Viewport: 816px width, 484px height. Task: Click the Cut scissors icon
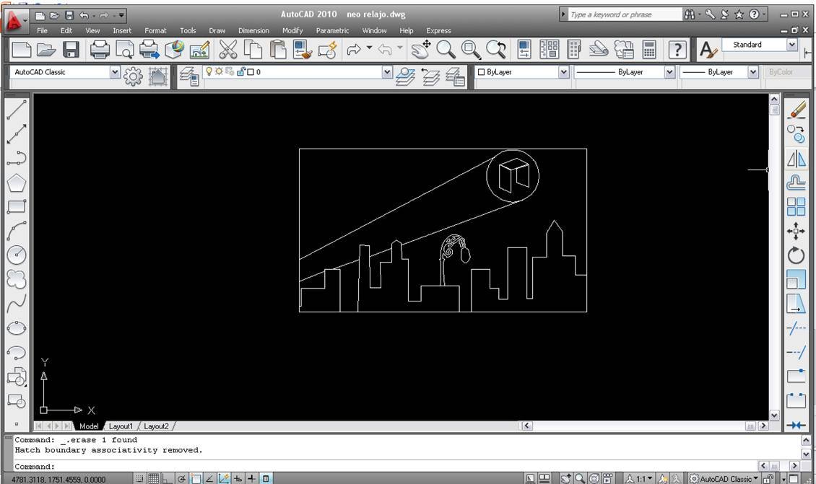(228, 49)
